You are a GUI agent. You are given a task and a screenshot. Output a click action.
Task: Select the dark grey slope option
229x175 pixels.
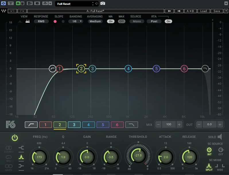point(63,21)
